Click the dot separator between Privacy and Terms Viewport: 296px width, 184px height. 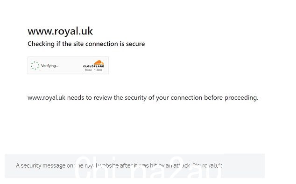[94, 70]
